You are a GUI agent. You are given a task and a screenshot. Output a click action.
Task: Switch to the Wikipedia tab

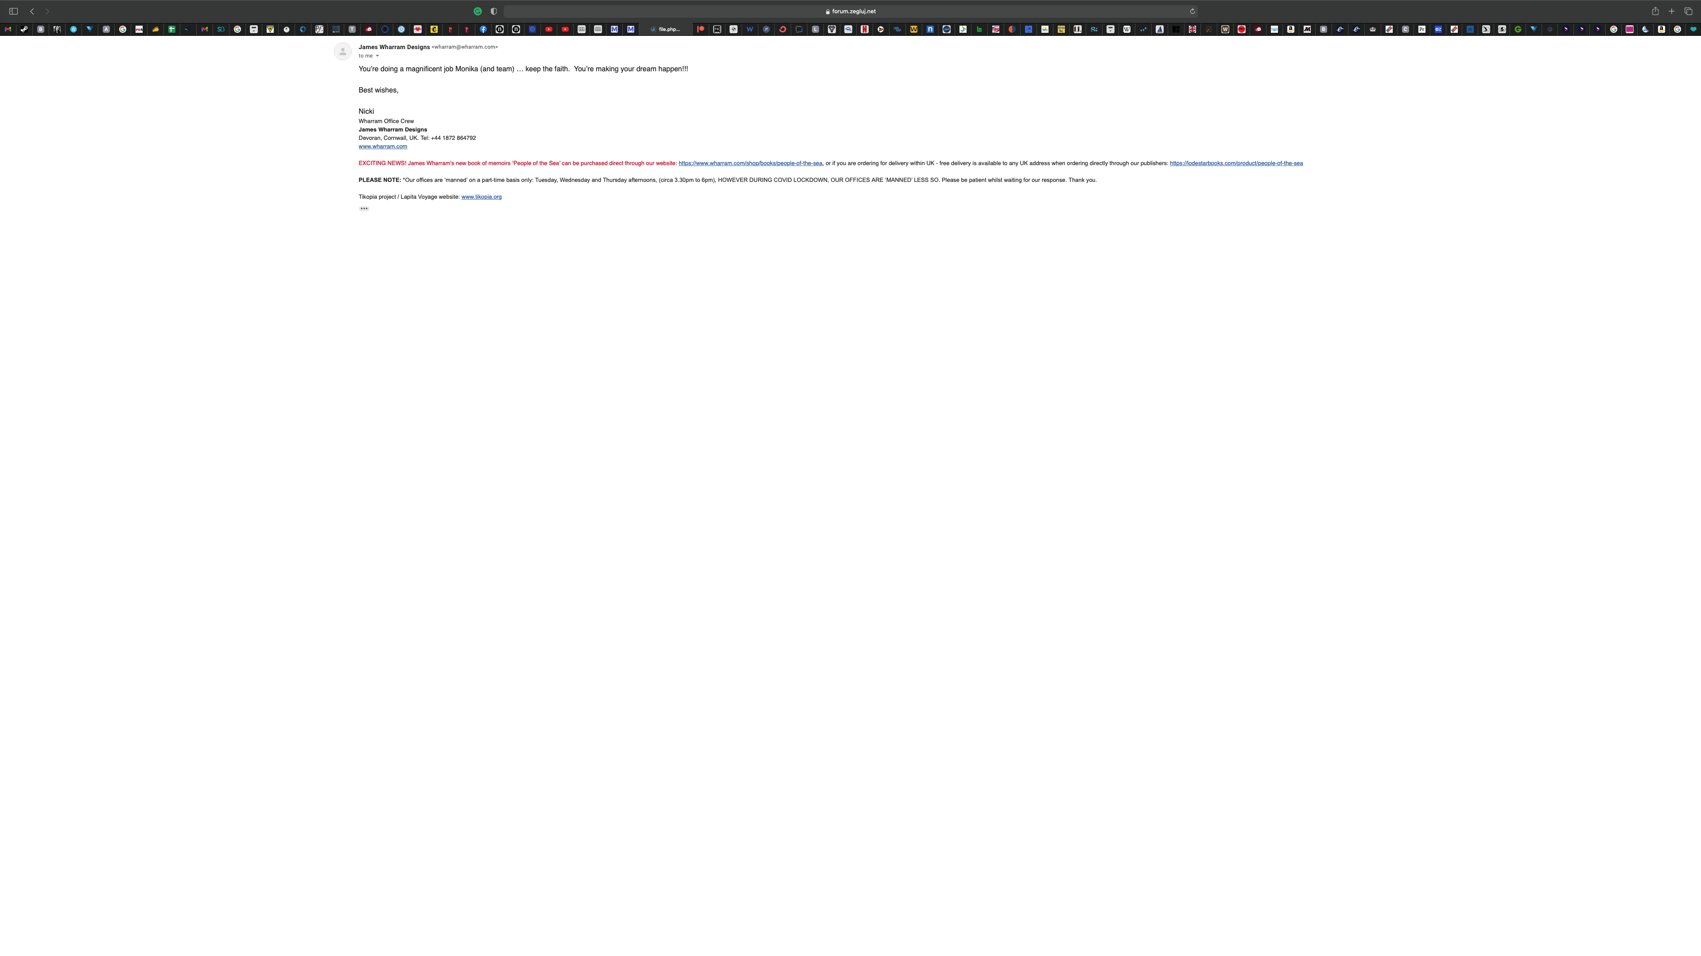1126,29
